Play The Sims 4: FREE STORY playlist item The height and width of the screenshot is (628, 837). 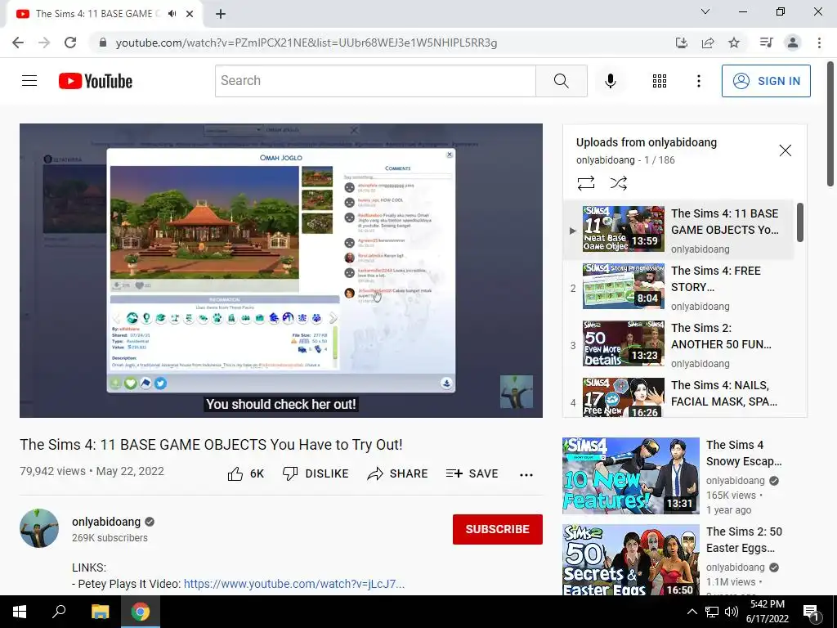678,286
